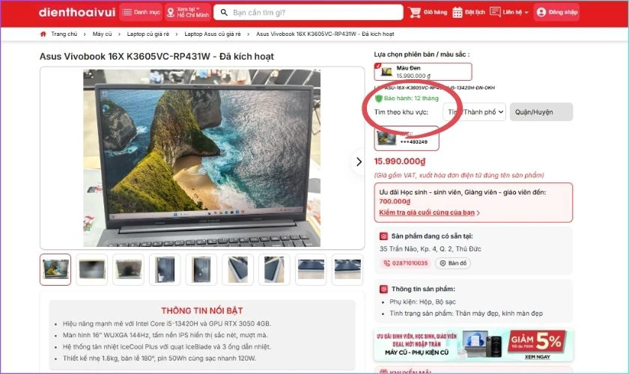This screenshot has width=629, height=374.
Task: Click the green warranty shield icon
Action: pyautogui.click(x=378, y=98)
